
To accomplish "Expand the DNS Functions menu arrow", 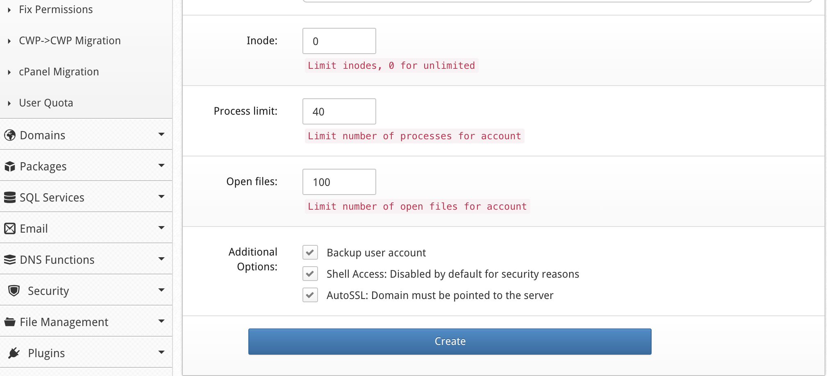I will [x=161, y=259].
